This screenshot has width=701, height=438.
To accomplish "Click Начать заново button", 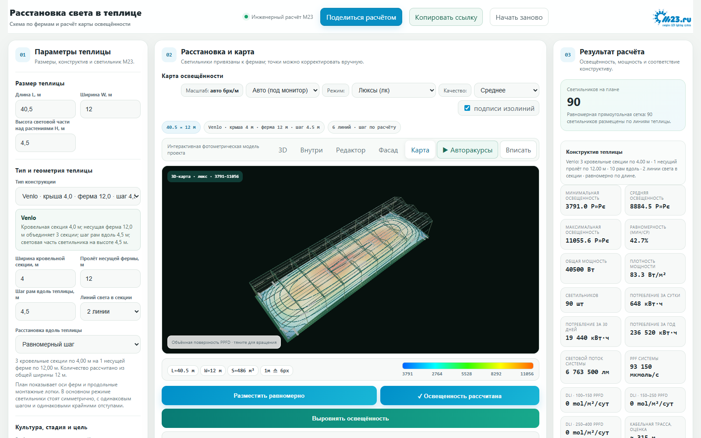I will pyautogui.click(x=519, y=17).
